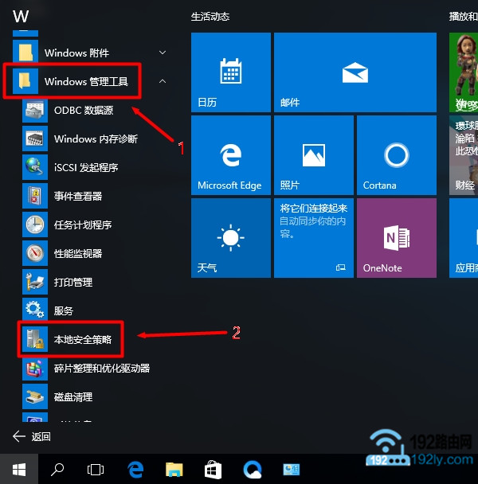Open the 财经 news tile
Viewport: 478px width, 484px height.
(464, 155)
